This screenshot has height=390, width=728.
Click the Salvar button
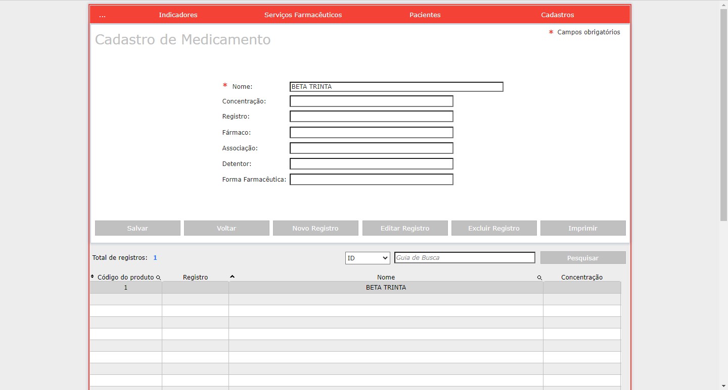click(138, 228)
